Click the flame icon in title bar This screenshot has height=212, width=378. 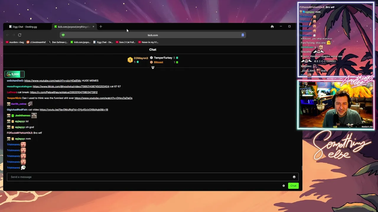tap(272, 26)
